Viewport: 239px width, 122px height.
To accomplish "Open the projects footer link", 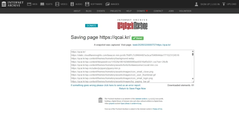I will pos(112,104).
